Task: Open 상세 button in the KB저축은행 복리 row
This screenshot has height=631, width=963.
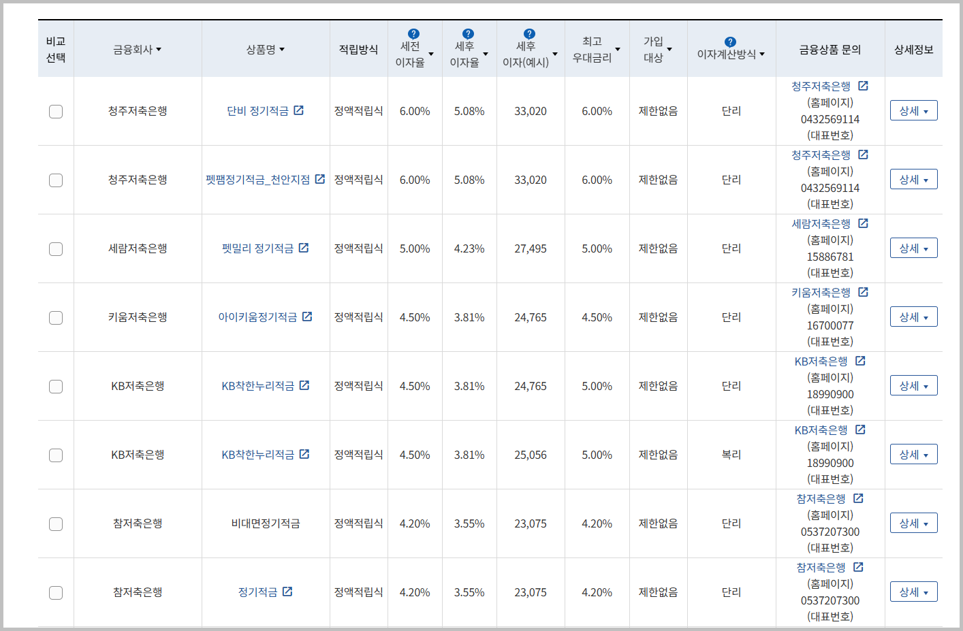Action: point(913,454)
